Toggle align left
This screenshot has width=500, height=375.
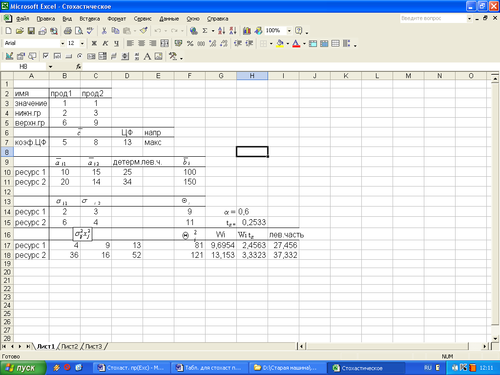pos(130,43)
